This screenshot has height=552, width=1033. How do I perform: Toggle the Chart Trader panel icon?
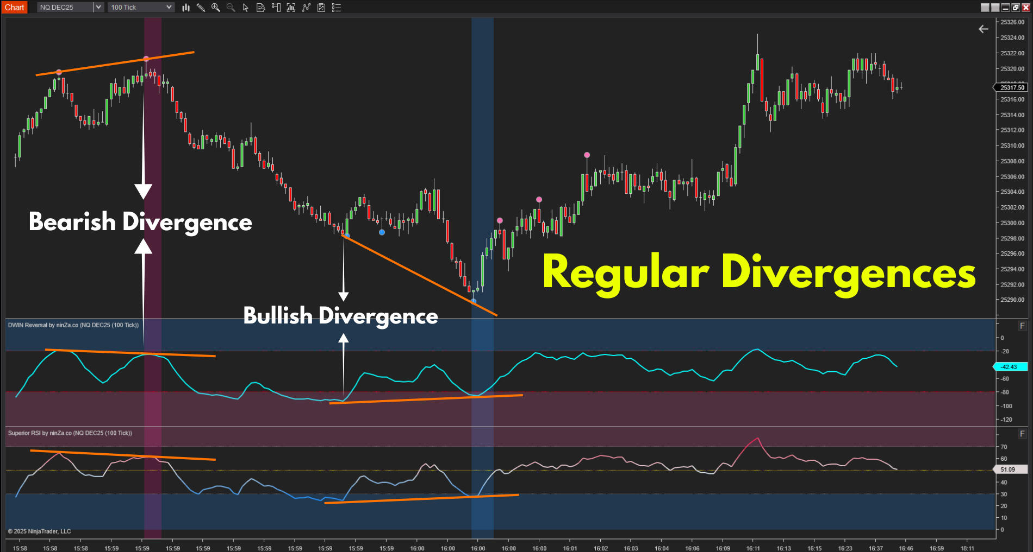[276, 8]
